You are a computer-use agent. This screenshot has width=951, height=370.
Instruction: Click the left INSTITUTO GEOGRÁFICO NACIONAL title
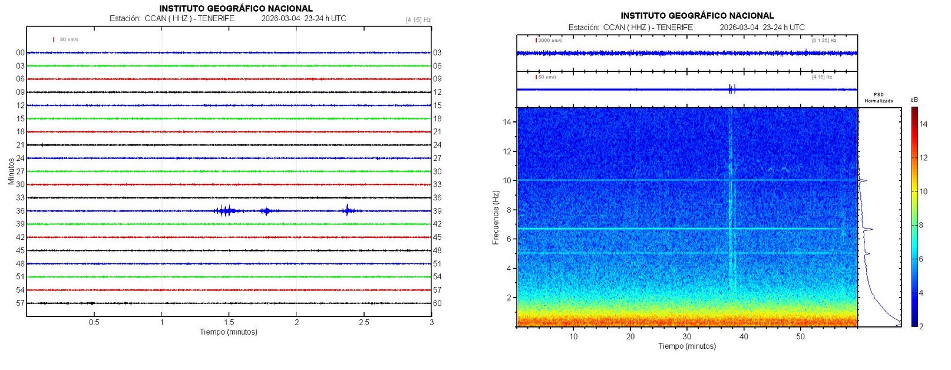pos(236,8)
